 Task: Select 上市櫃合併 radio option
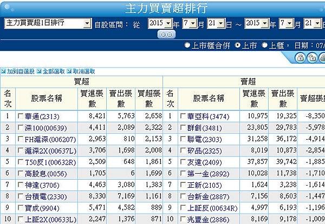click(187, 45)
